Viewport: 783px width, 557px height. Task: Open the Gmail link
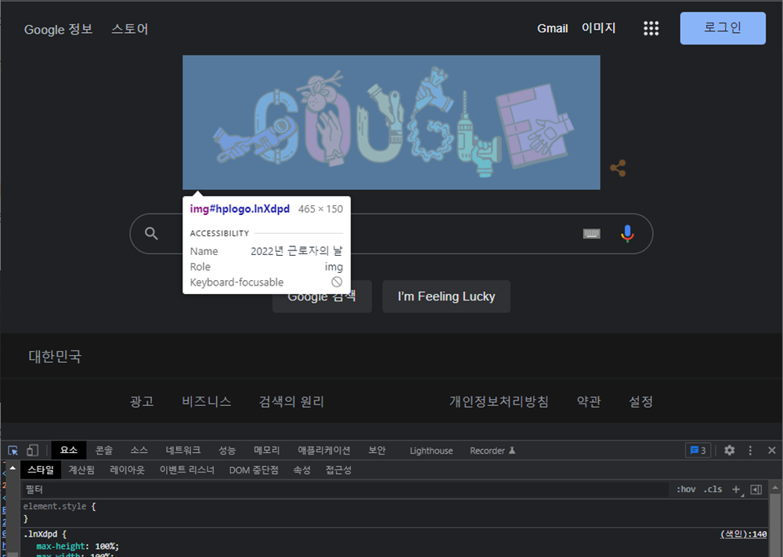(x=552, y=28)
